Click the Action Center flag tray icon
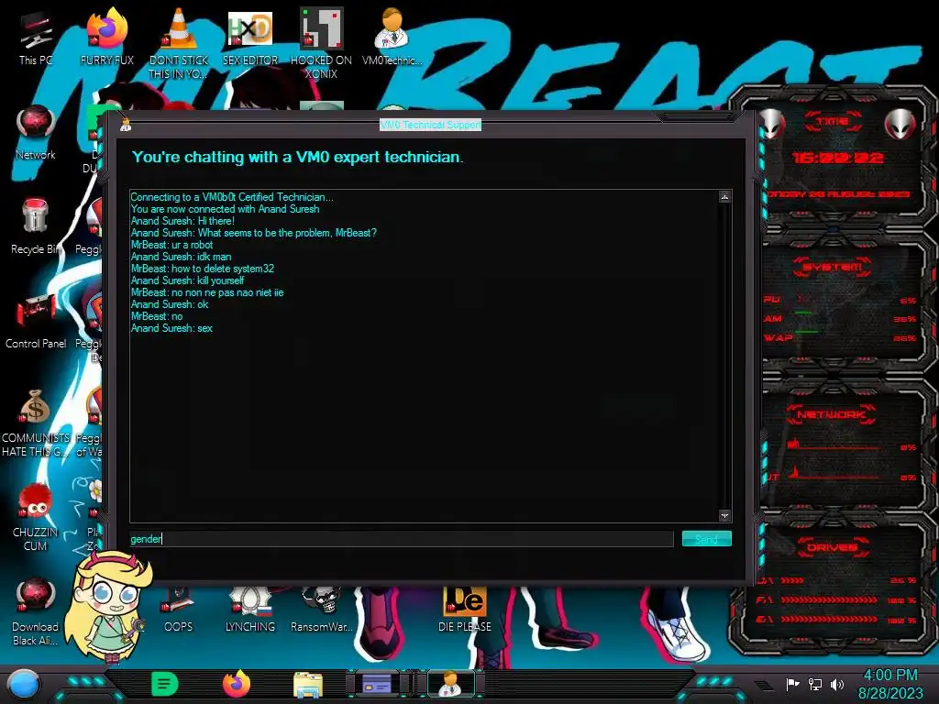 coord(793,684)
